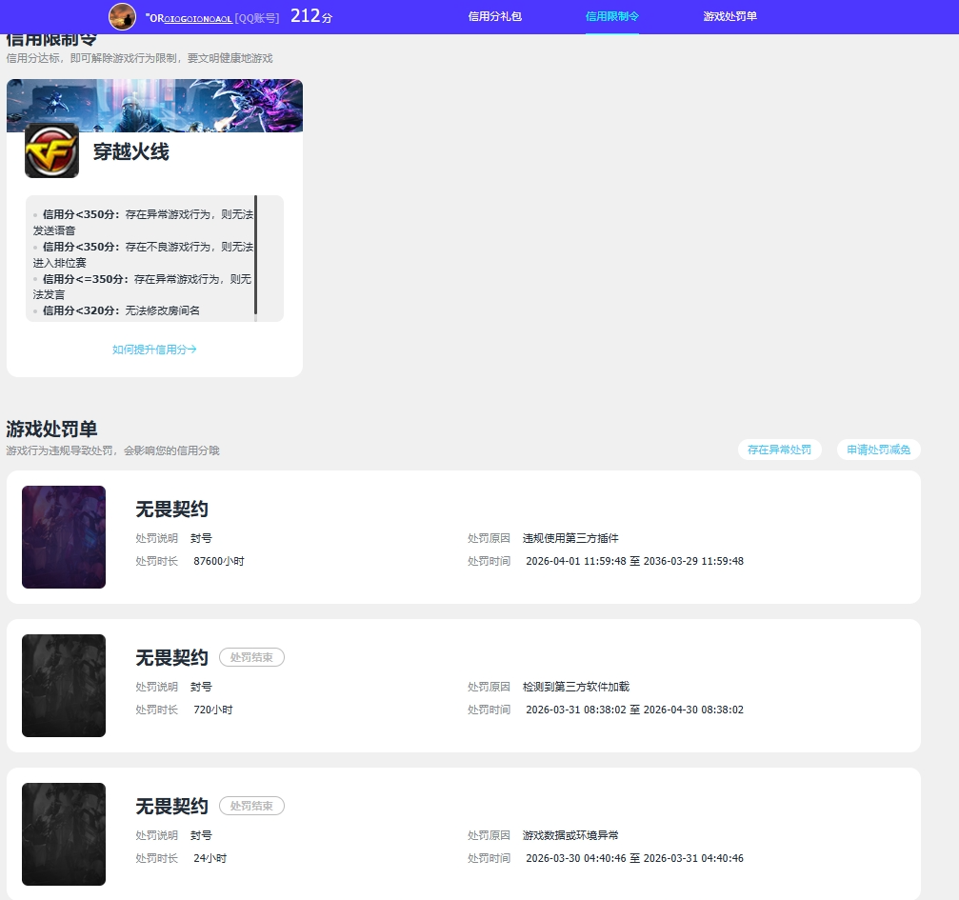Click the 212分 credit score

(311, 16)
